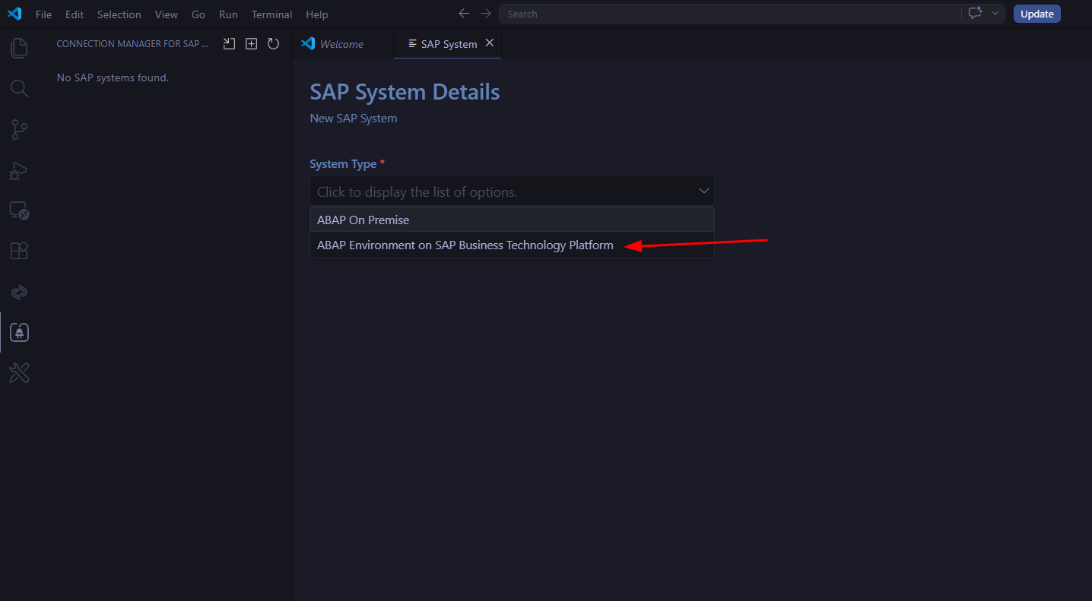
Task: Switch to the SAP System tab
Action: pos(447,44)
